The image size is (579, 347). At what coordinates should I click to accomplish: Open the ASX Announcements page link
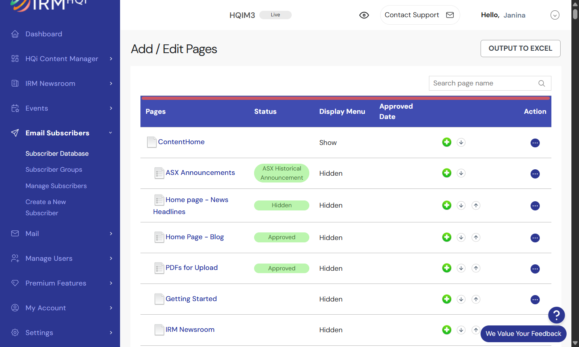[x=200, y=173]
